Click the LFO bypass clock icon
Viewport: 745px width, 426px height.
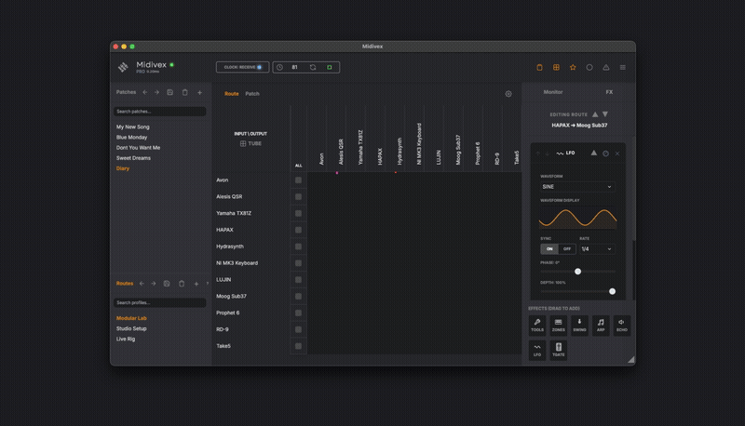pyautogui.click(x=605, y=153)
